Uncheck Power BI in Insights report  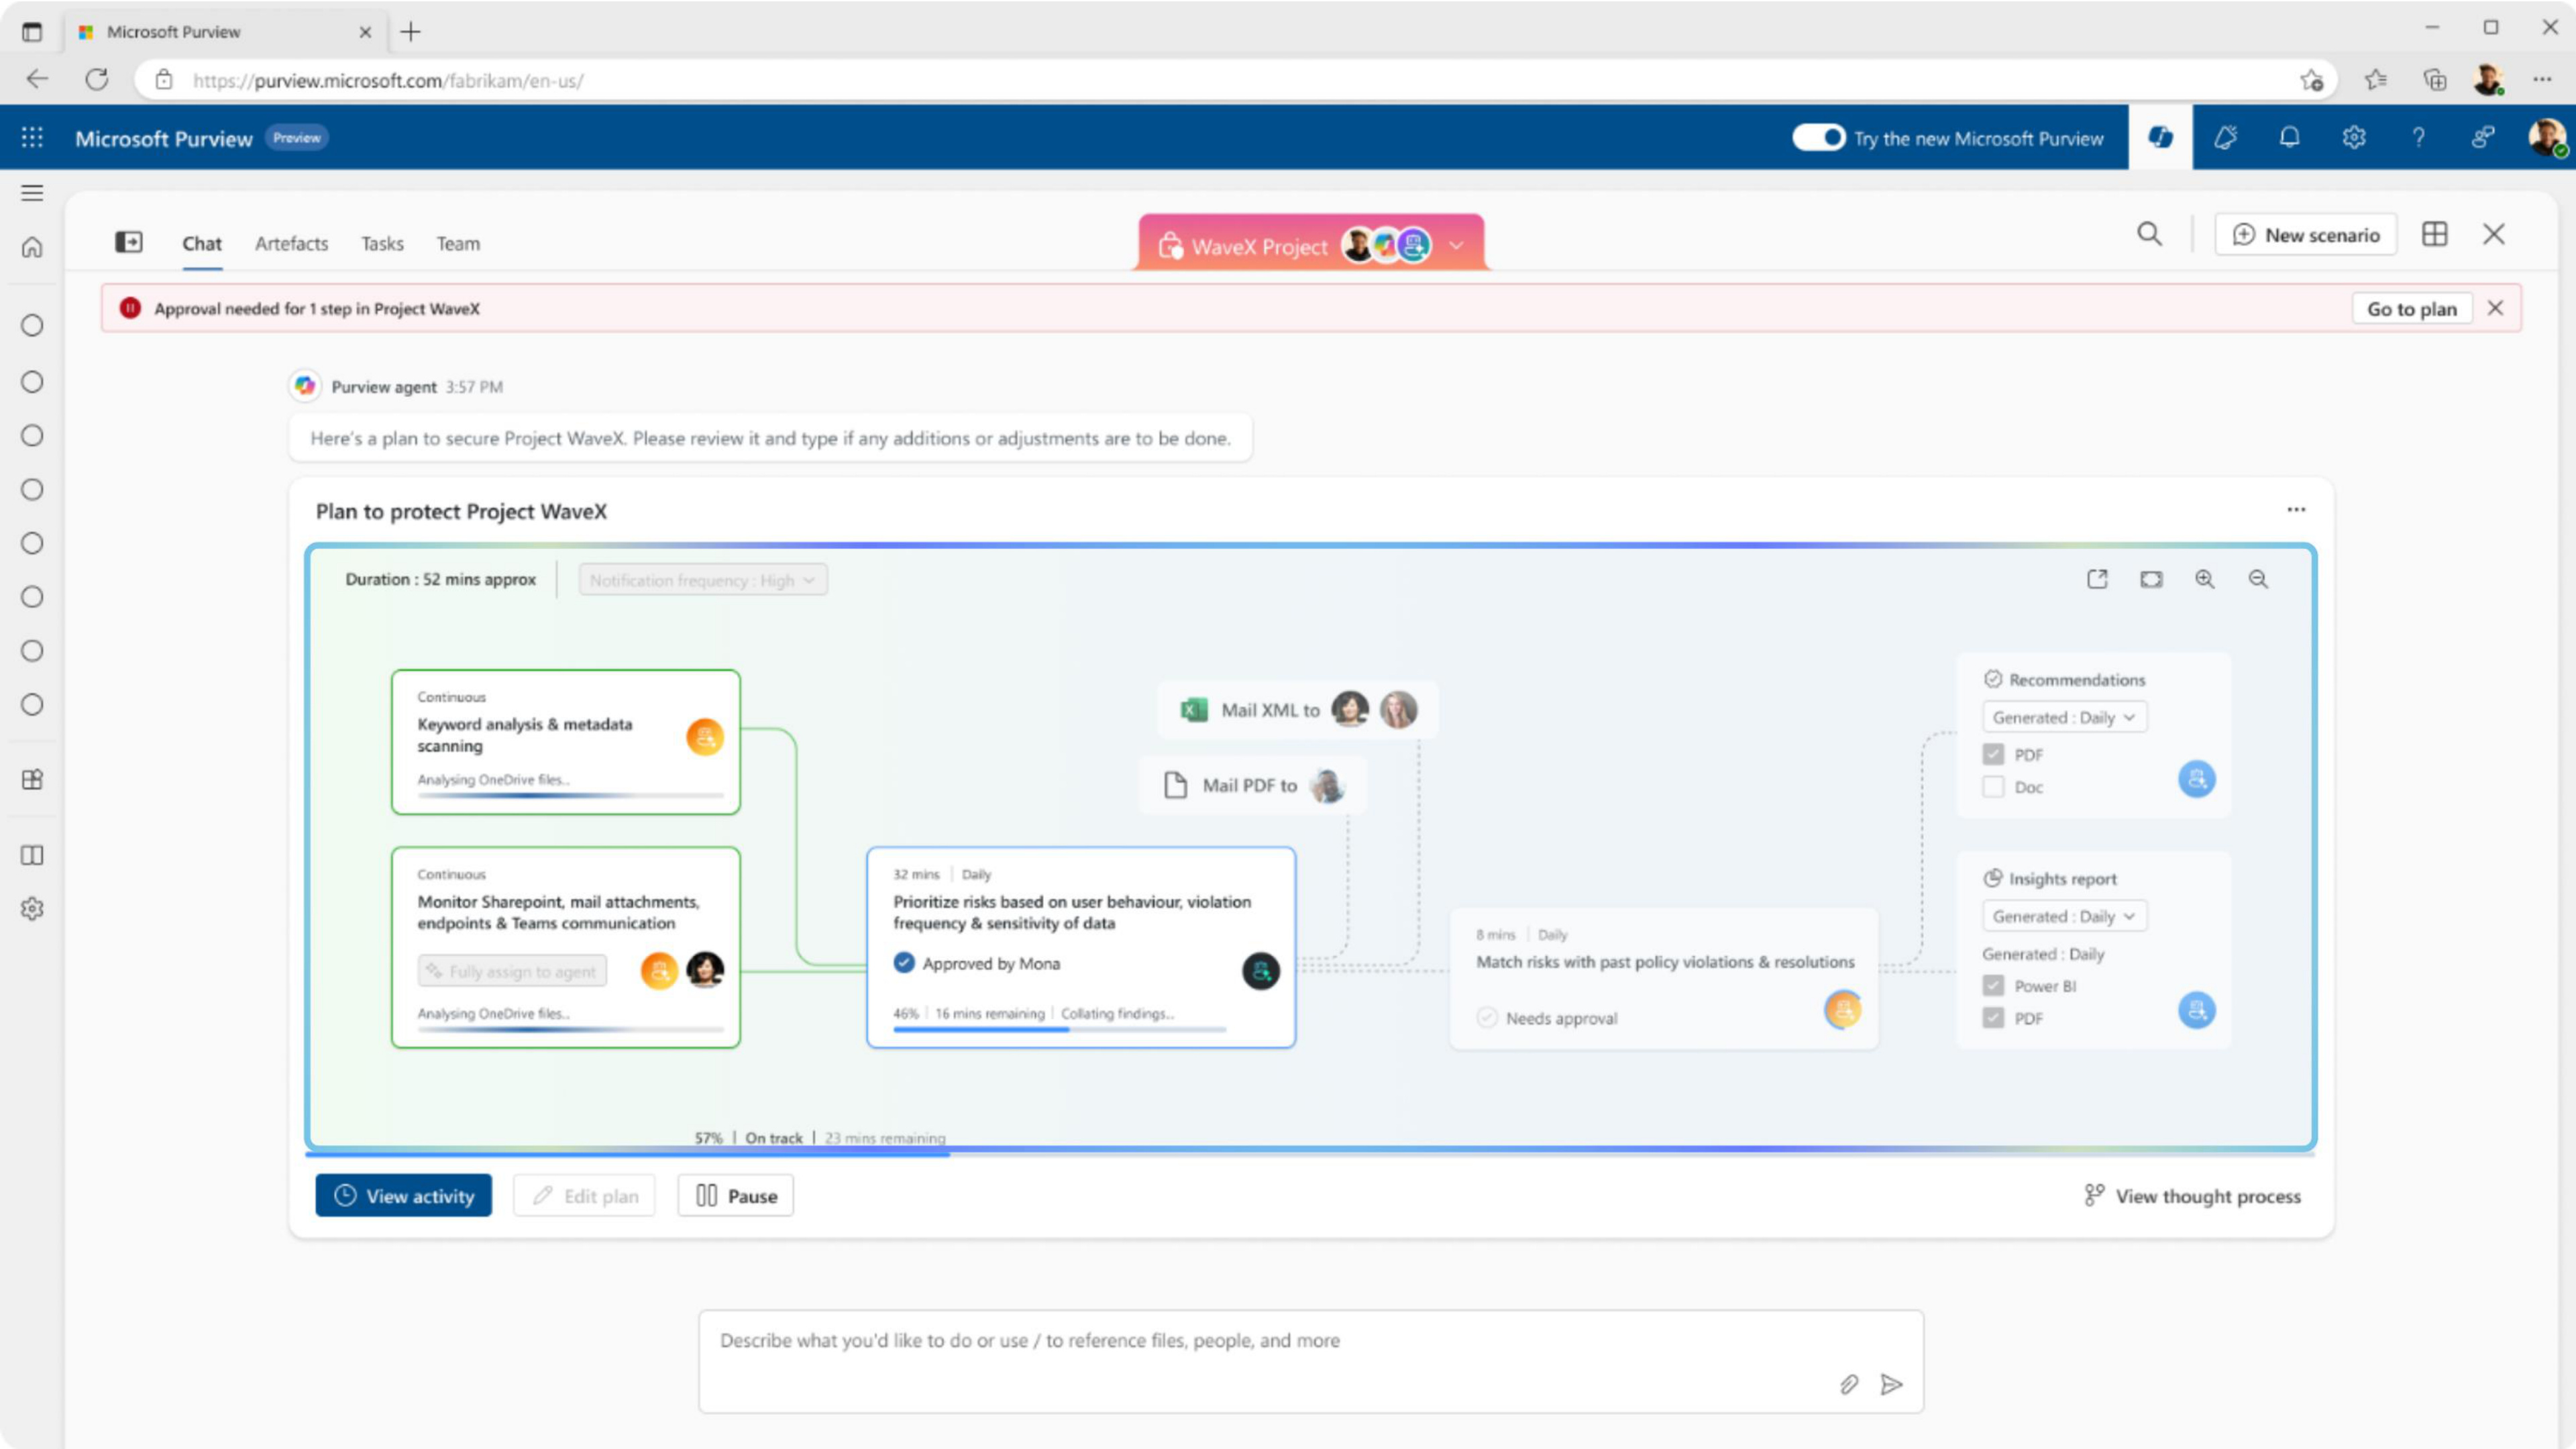(x=1993, y=986)
